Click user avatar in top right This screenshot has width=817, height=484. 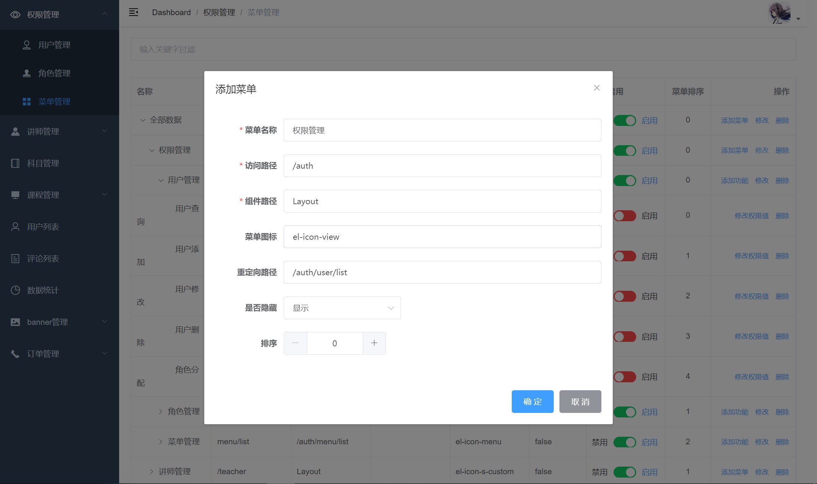tap(780, 13)
